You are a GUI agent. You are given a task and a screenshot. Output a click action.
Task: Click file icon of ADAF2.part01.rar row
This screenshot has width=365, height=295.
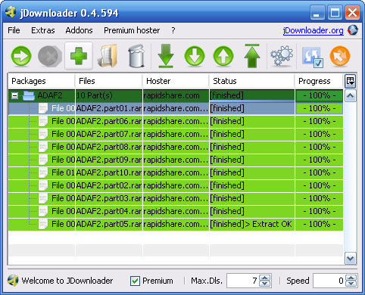43,108
